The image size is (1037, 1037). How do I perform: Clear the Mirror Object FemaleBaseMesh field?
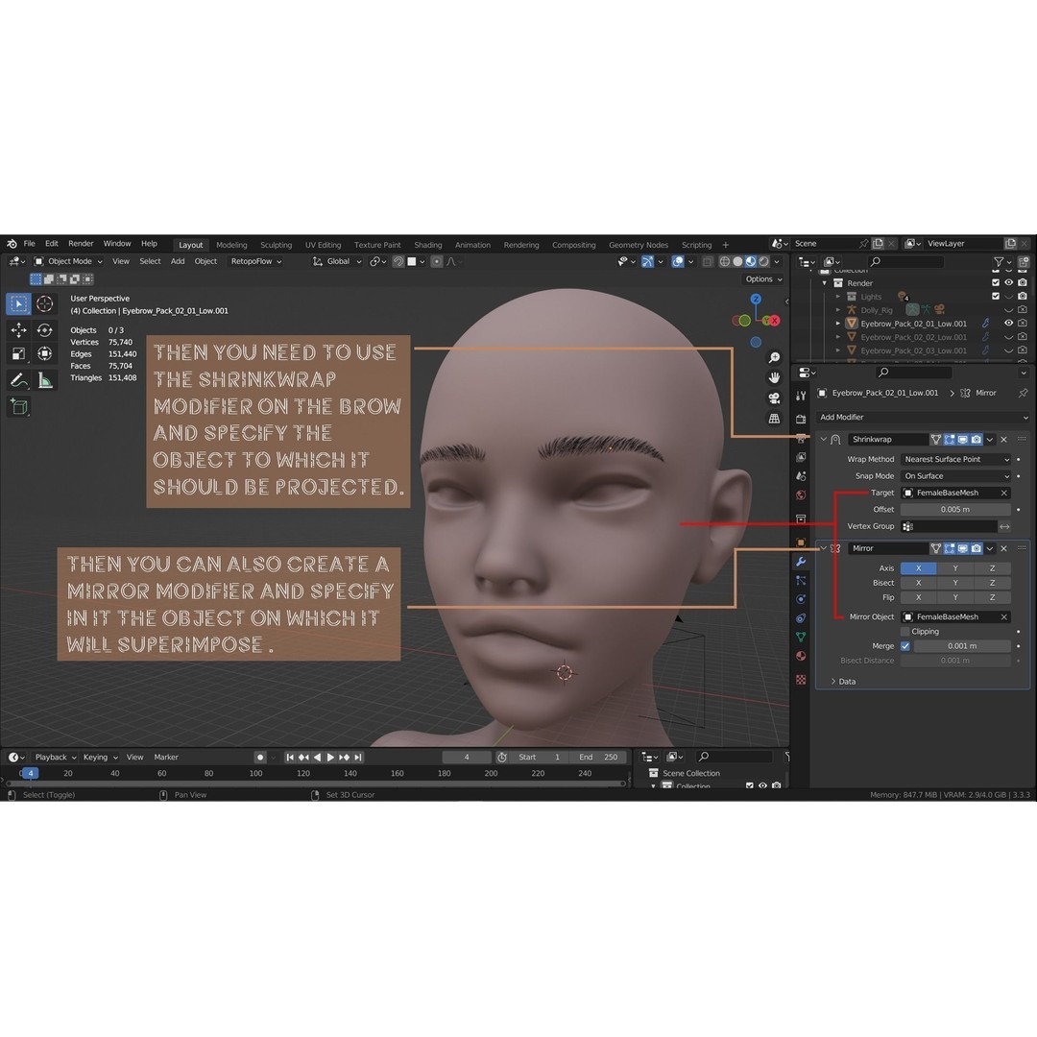1004,616
